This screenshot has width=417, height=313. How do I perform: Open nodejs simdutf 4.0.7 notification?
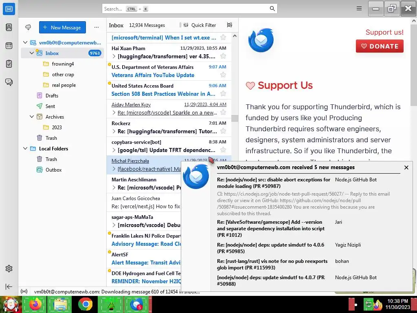(271, 280)
